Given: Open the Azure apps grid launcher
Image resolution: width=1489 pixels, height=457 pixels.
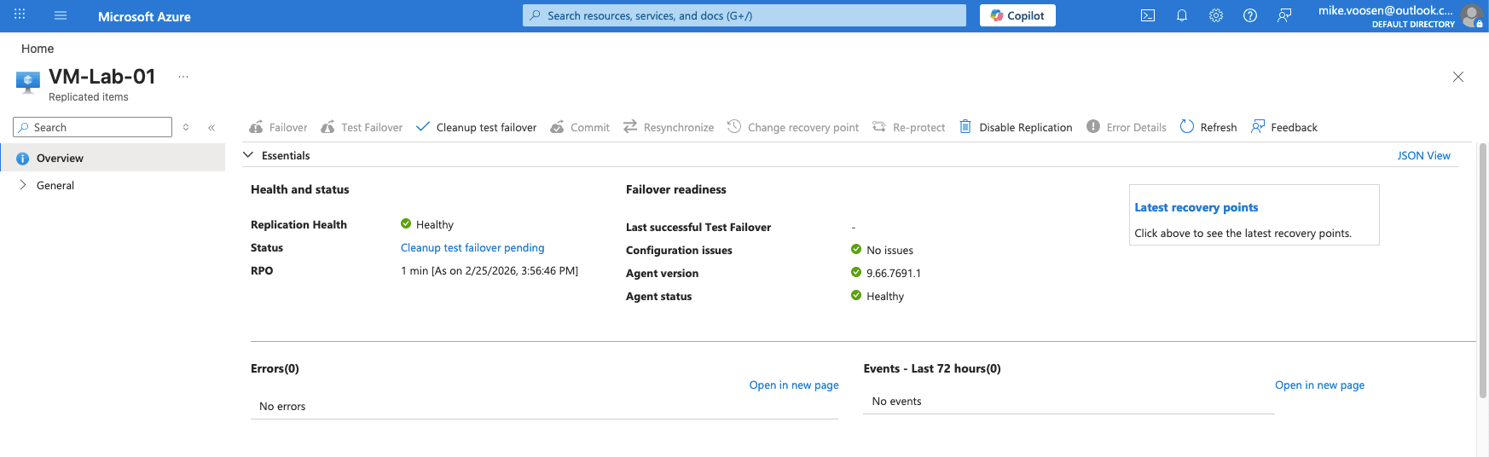Looking at the screenshot, I should coord(20,15).
